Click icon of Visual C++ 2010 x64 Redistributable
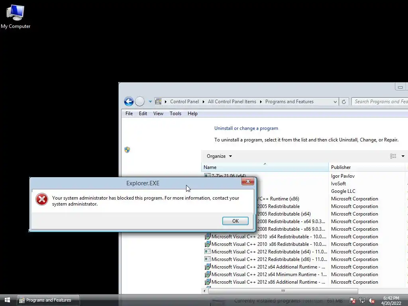 point(207,237)
